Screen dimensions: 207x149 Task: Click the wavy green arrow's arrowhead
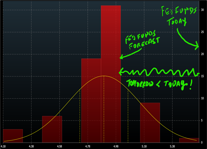point(121,71)
